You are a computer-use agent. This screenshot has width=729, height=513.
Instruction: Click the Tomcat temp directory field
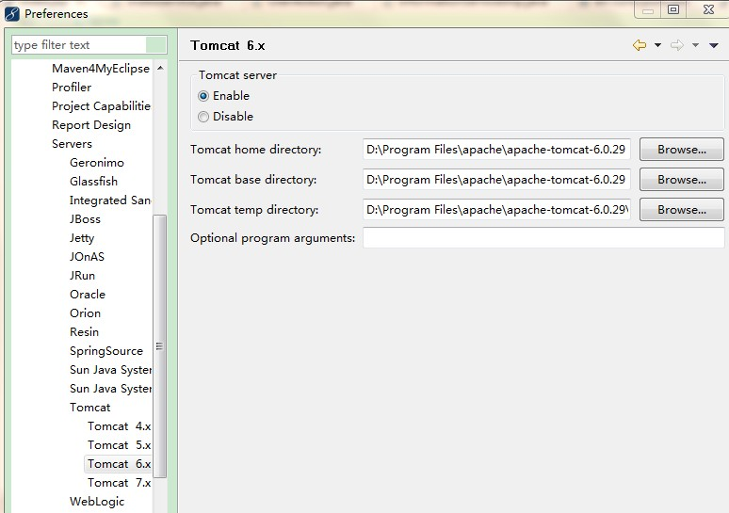[x=496, y=210]
